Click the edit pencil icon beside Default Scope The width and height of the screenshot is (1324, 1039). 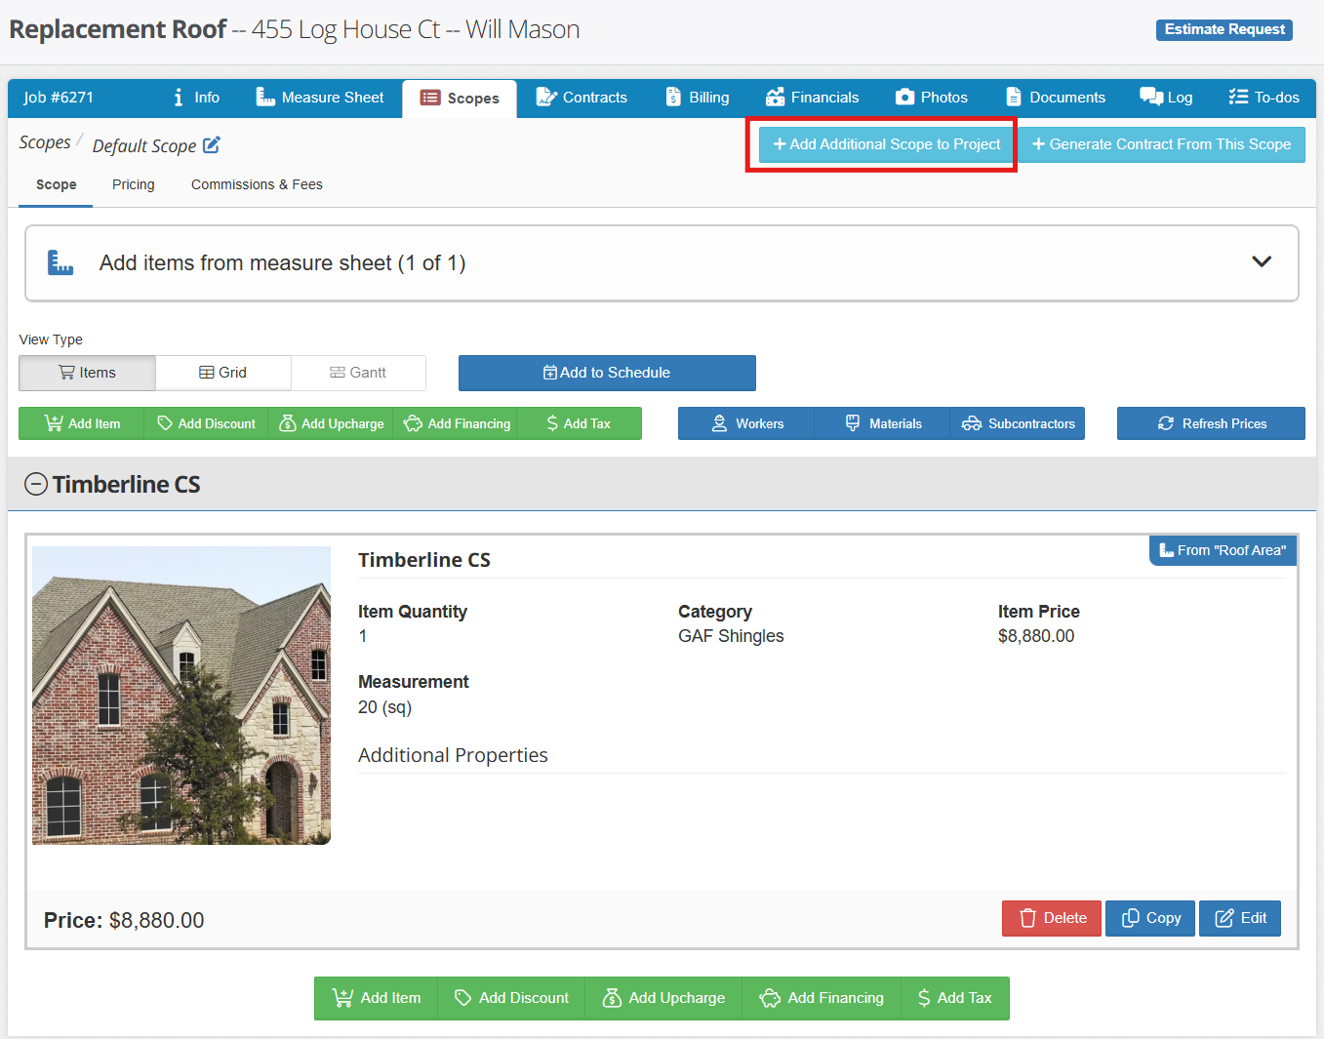[212, 145]
